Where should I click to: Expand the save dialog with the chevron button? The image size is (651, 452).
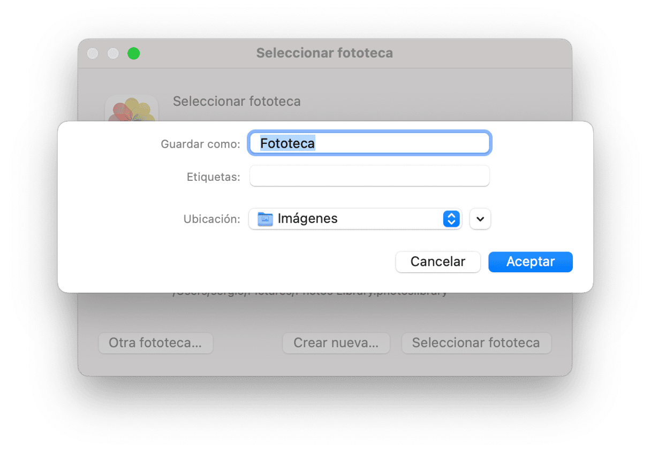click(480, 219)
